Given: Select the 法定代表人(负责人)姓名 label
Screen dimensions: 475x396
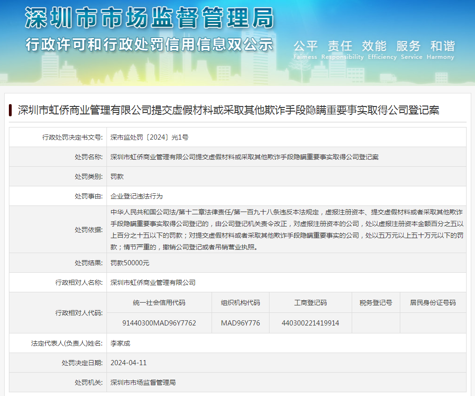Looking at the screenshot, I should [67, 343].
